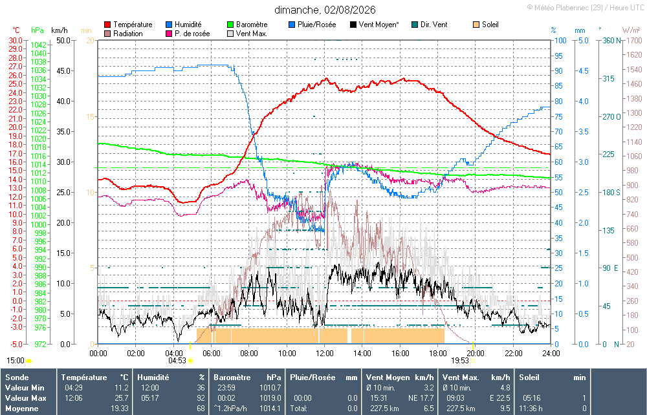Click the Valeur Min row label
Screen dimensions: 647x415
[25, 388]
